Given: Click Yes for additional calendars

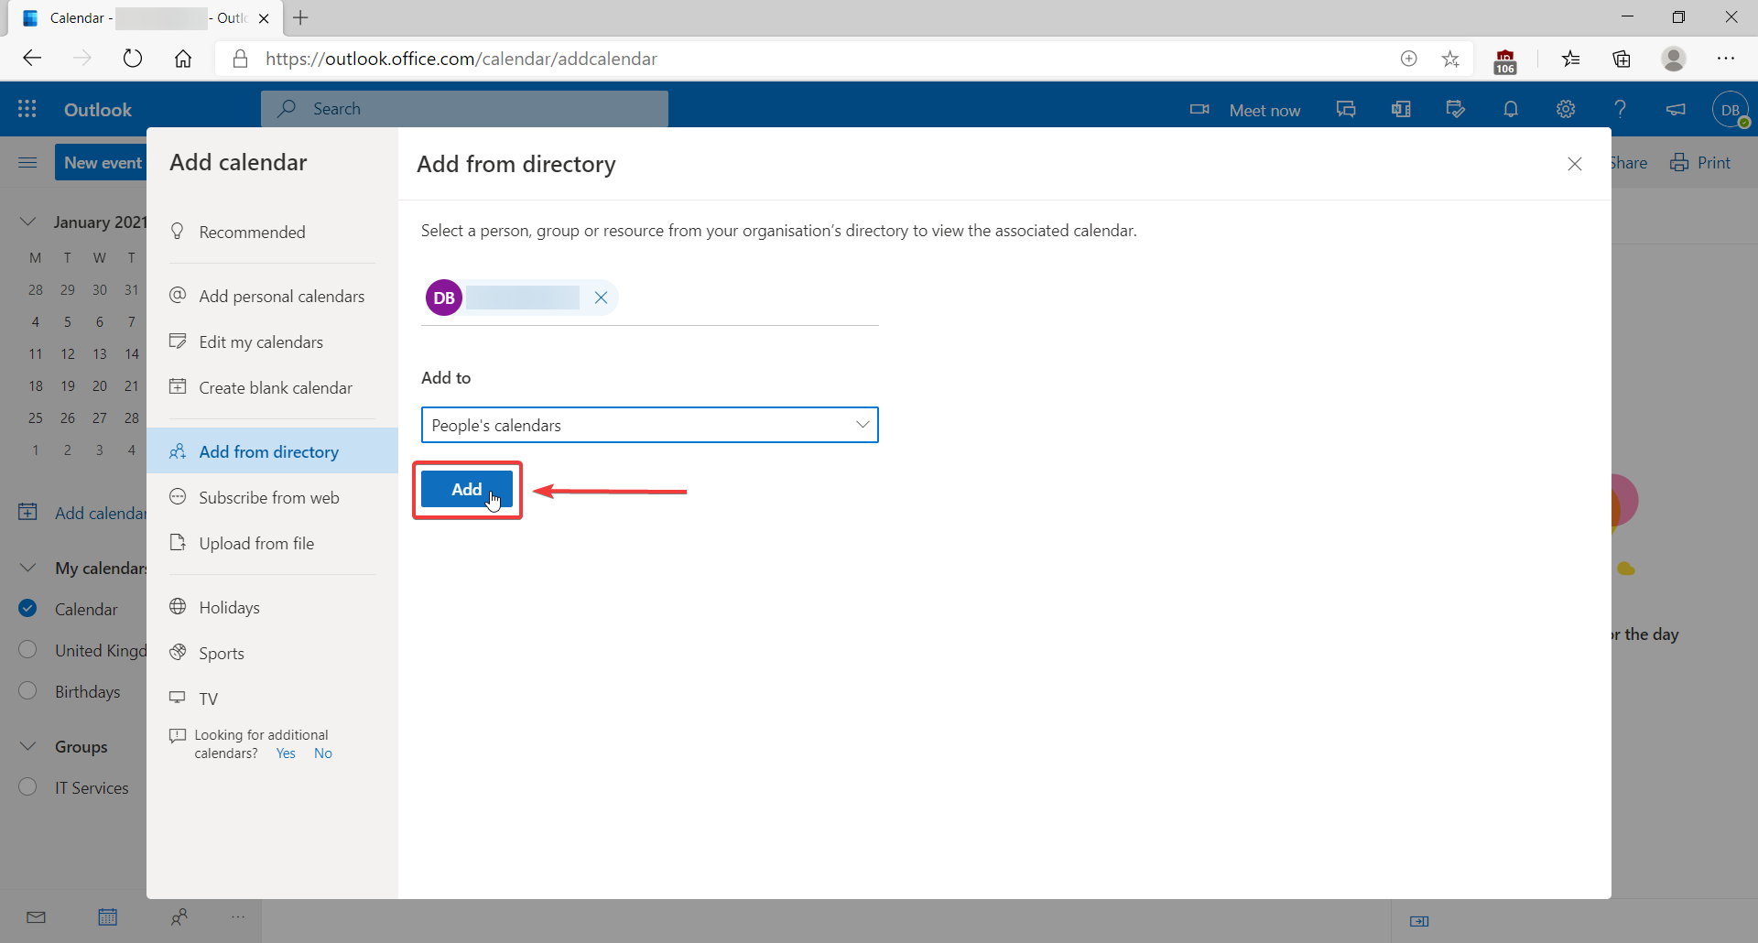Looking at the screenshot, I should coord(285,753).
